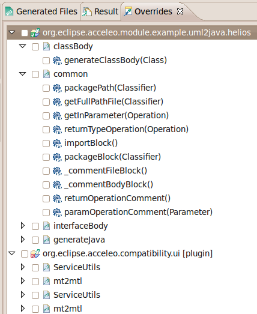Switch to the Generated Files tab

click(x=41, y=11)
